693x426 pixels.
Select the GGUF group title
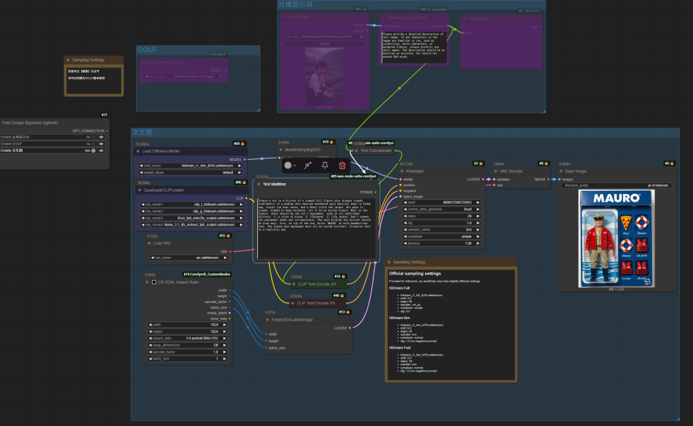point(147,50)
